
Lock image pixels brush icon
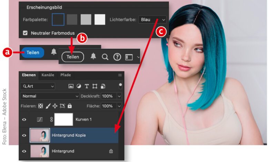point(48,106)
